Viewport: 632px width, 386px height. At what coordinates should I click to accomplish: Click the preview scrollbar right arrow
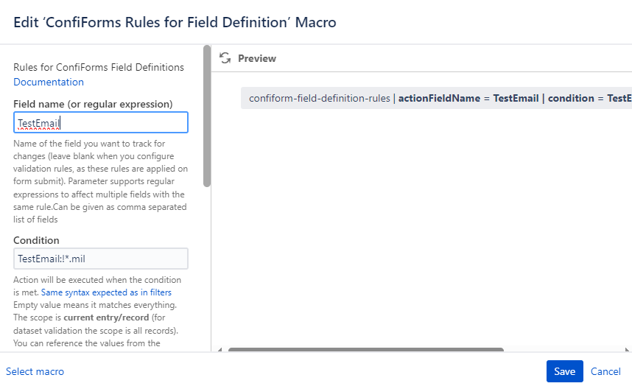tap(628, 349)
